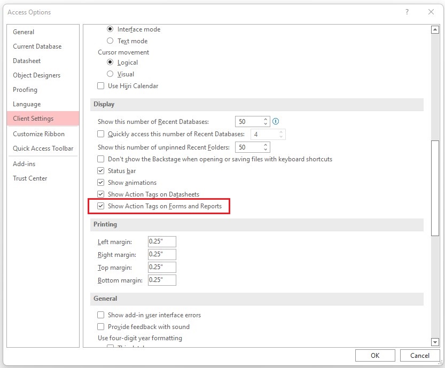Click the info icon beside Recent Databases setting

[x=276, y=121]
